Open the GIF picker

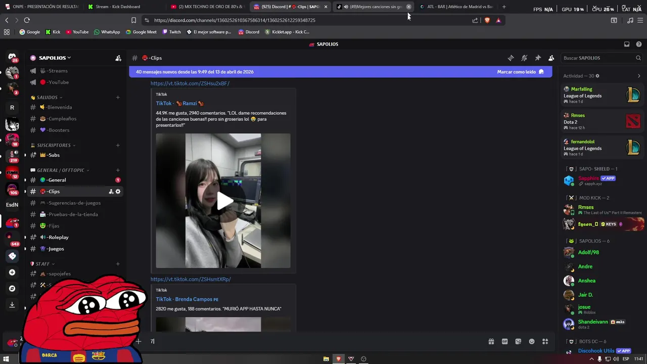[x=504, y=341]
